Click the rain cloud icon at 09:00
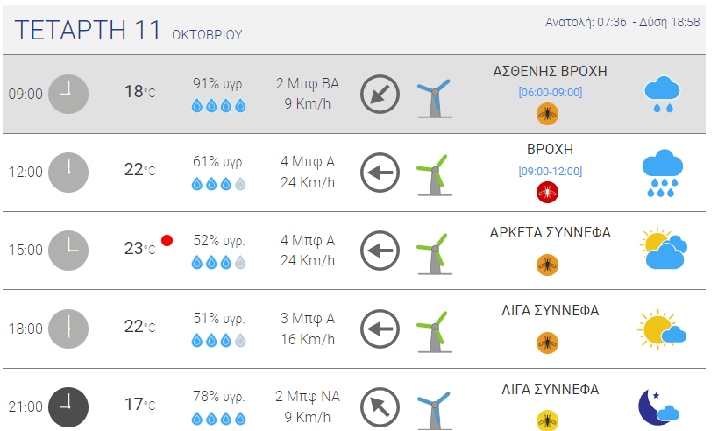Viewport: 725px width, 431px height. [664, 94]
